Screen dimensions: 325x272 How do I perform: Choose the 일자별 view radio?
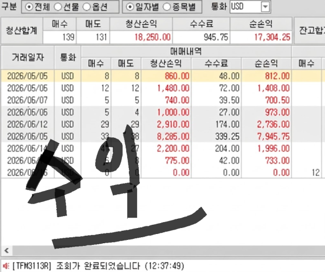tap(129, 7)
